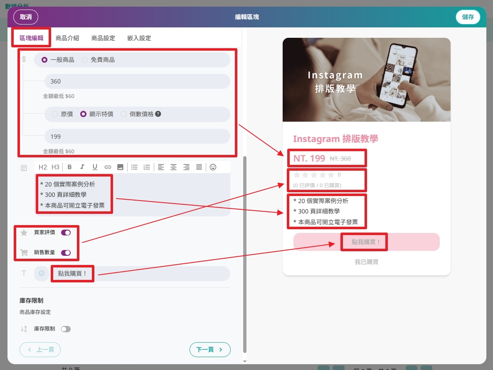Viewport: 493px width, 370px height.
Task: Click the Instagram 排版教學 product image
Action: (367, 80)
